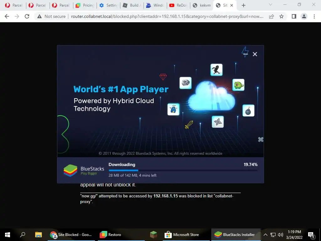
Task: Click the shuriken game tile
Action: tap(218, 122)
